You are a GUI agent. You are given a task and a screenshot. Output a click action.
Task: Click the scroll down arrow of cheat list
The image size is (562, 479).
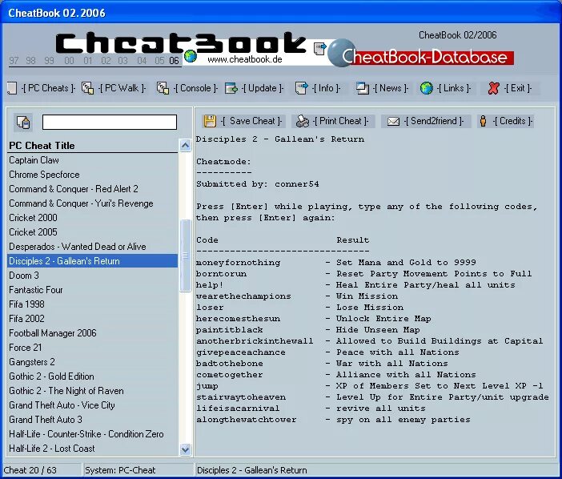coord(185,449)
